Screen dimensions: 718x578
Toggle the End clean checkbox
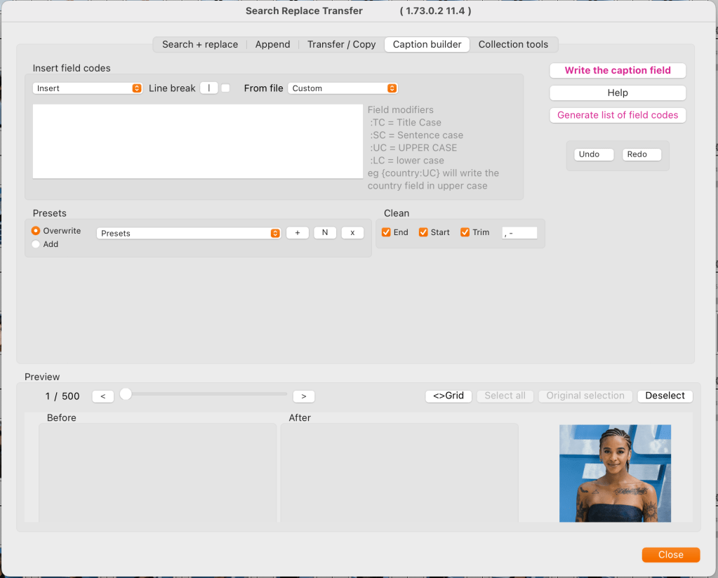point(386,232)
